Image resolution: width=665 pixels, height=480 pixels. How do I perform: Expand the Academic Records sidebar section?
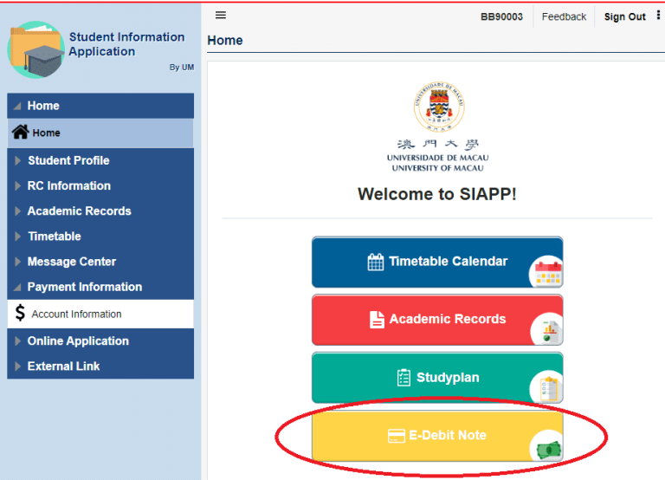pyautogui.click(x=79, y=211)
